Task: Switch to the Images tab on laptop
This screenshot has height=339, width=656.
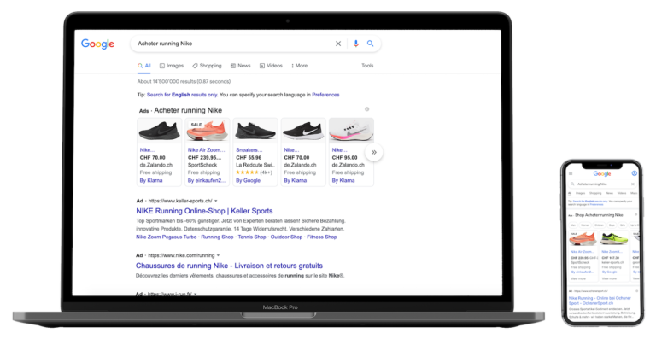Action: 172,66
